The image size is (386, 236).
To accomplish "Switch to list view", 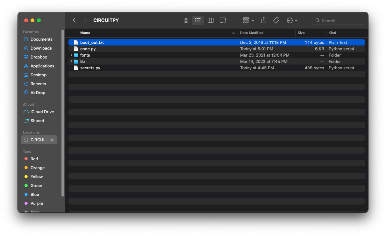I will point(198,20).
